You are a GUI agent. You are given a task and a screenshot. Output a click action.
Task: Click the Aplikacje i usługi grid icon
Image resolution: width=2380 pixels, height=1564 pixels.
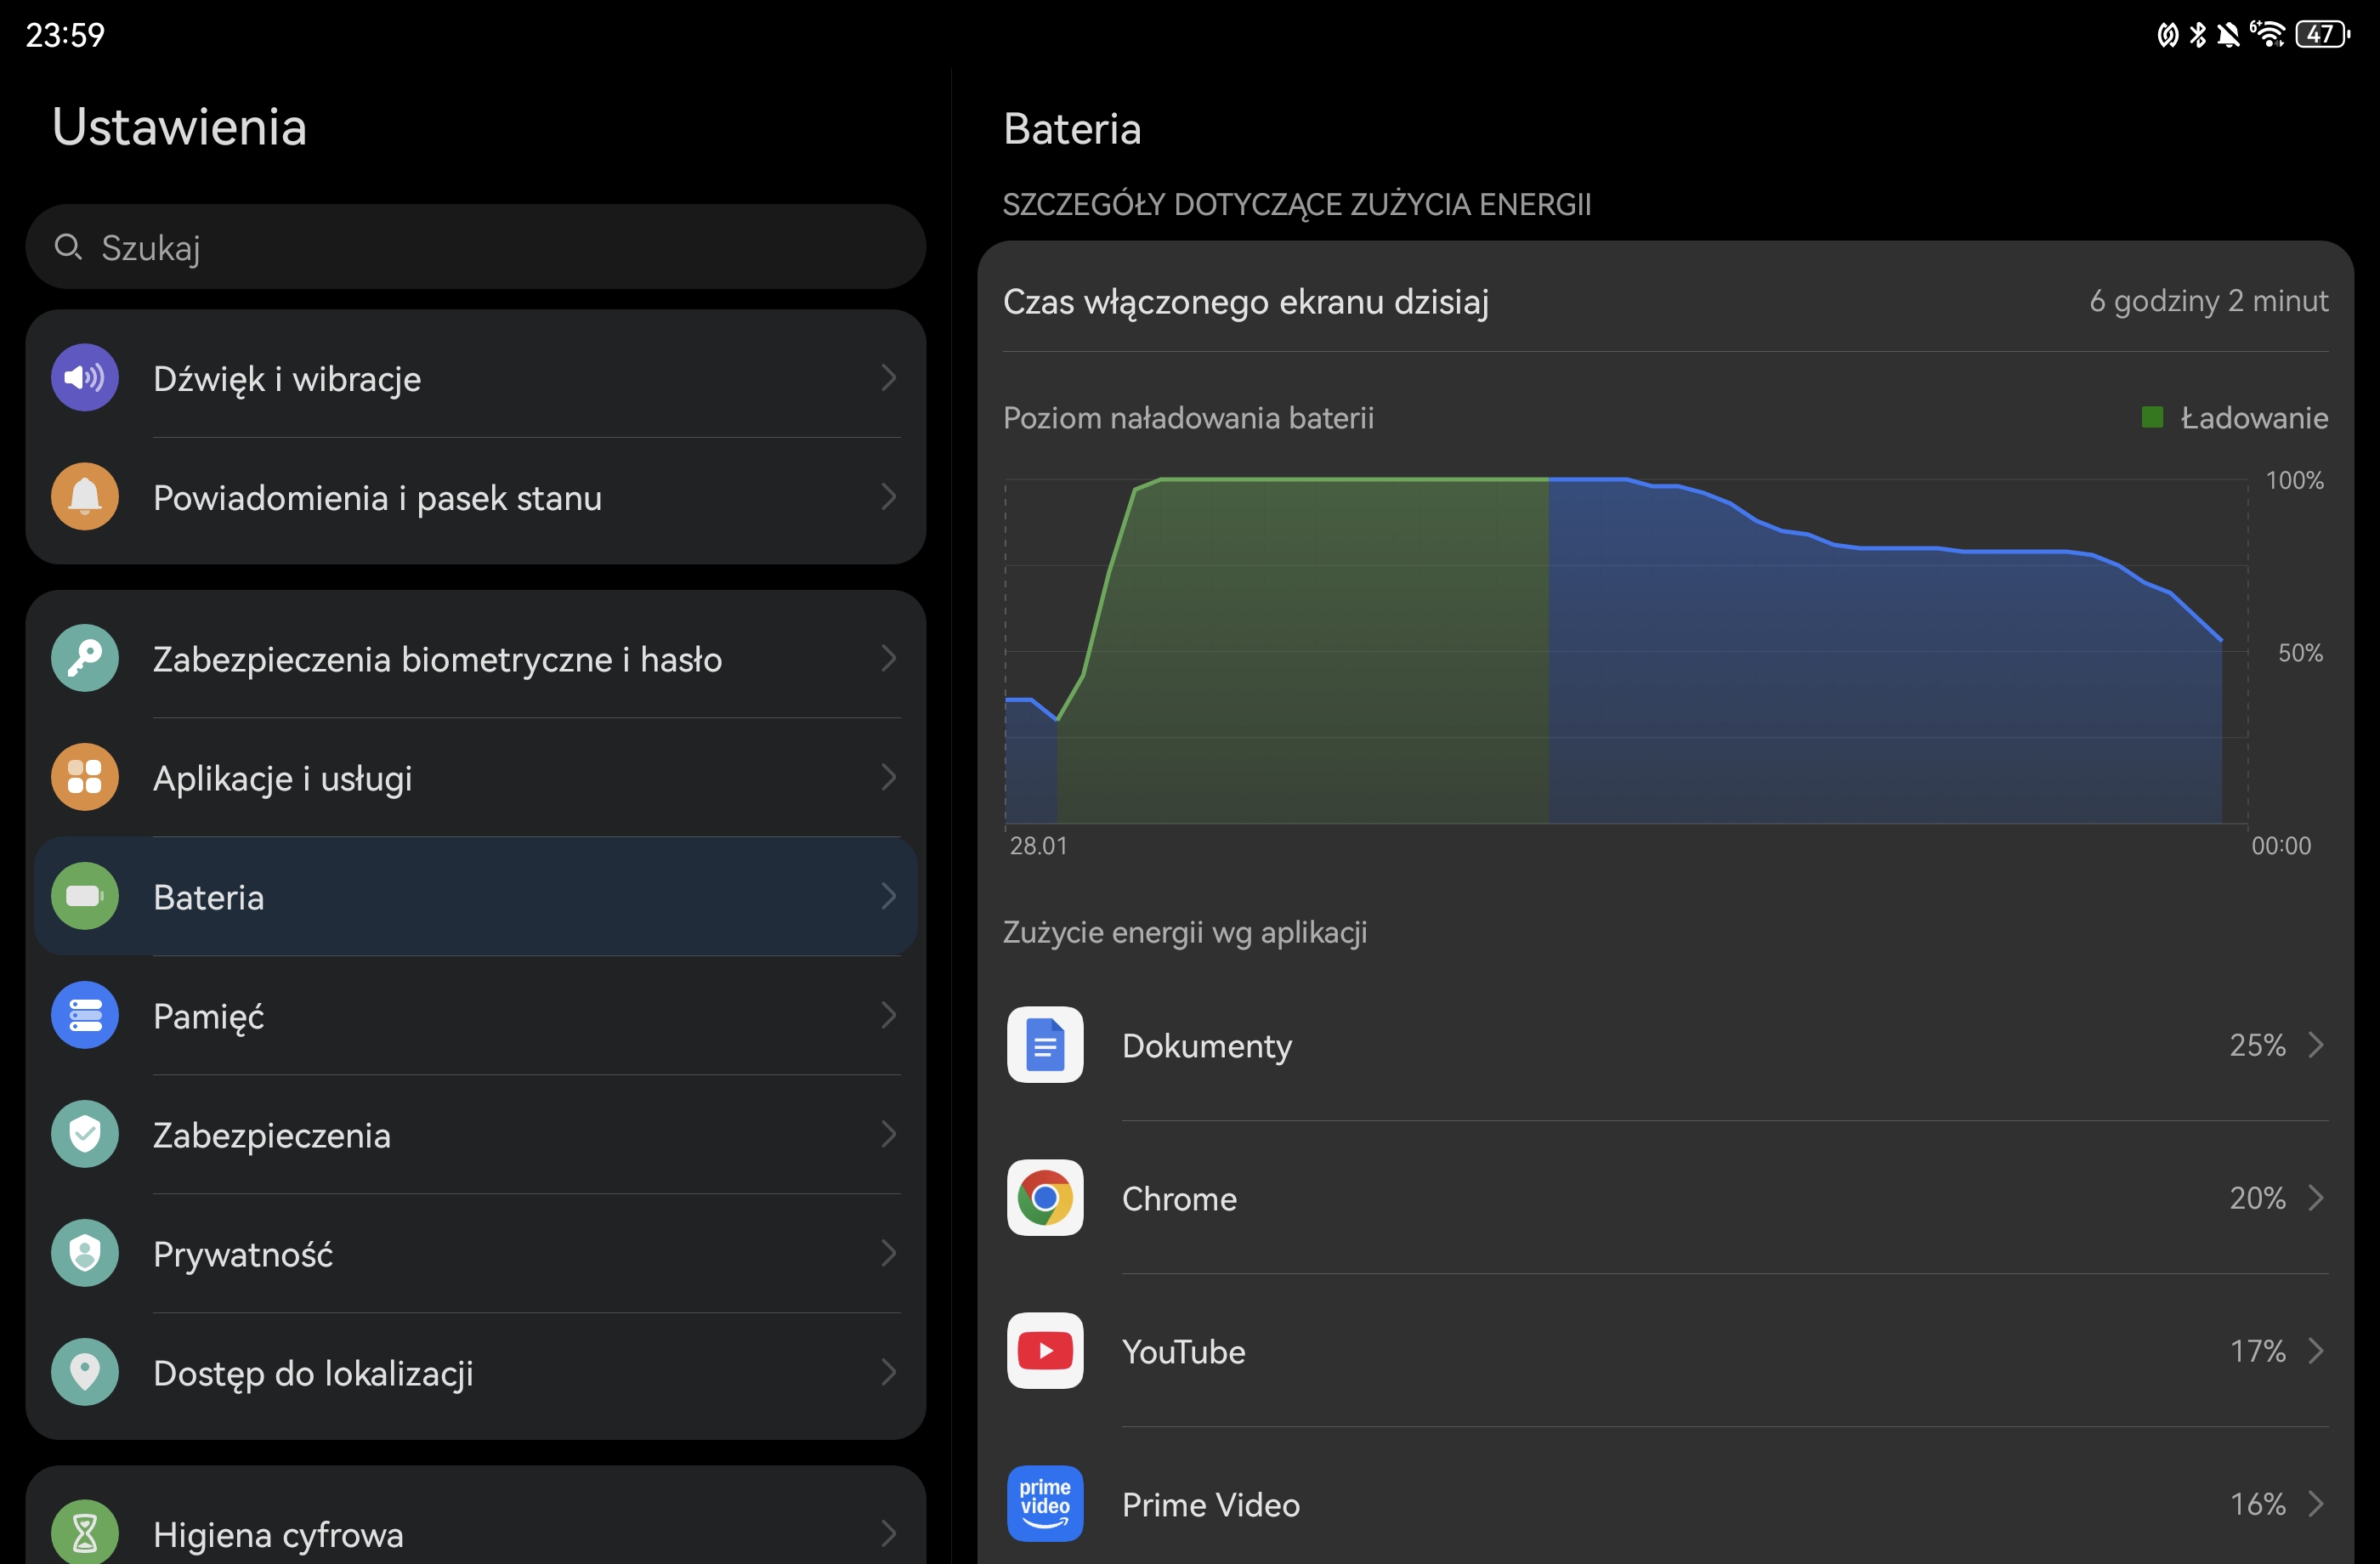click(x=85, y=777)
